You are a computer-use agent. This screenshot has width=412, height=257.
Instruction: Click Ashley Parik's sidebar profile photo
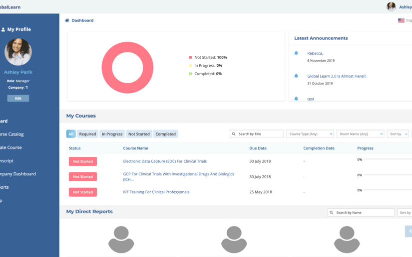pyautogui.click(x=18, y=52)
